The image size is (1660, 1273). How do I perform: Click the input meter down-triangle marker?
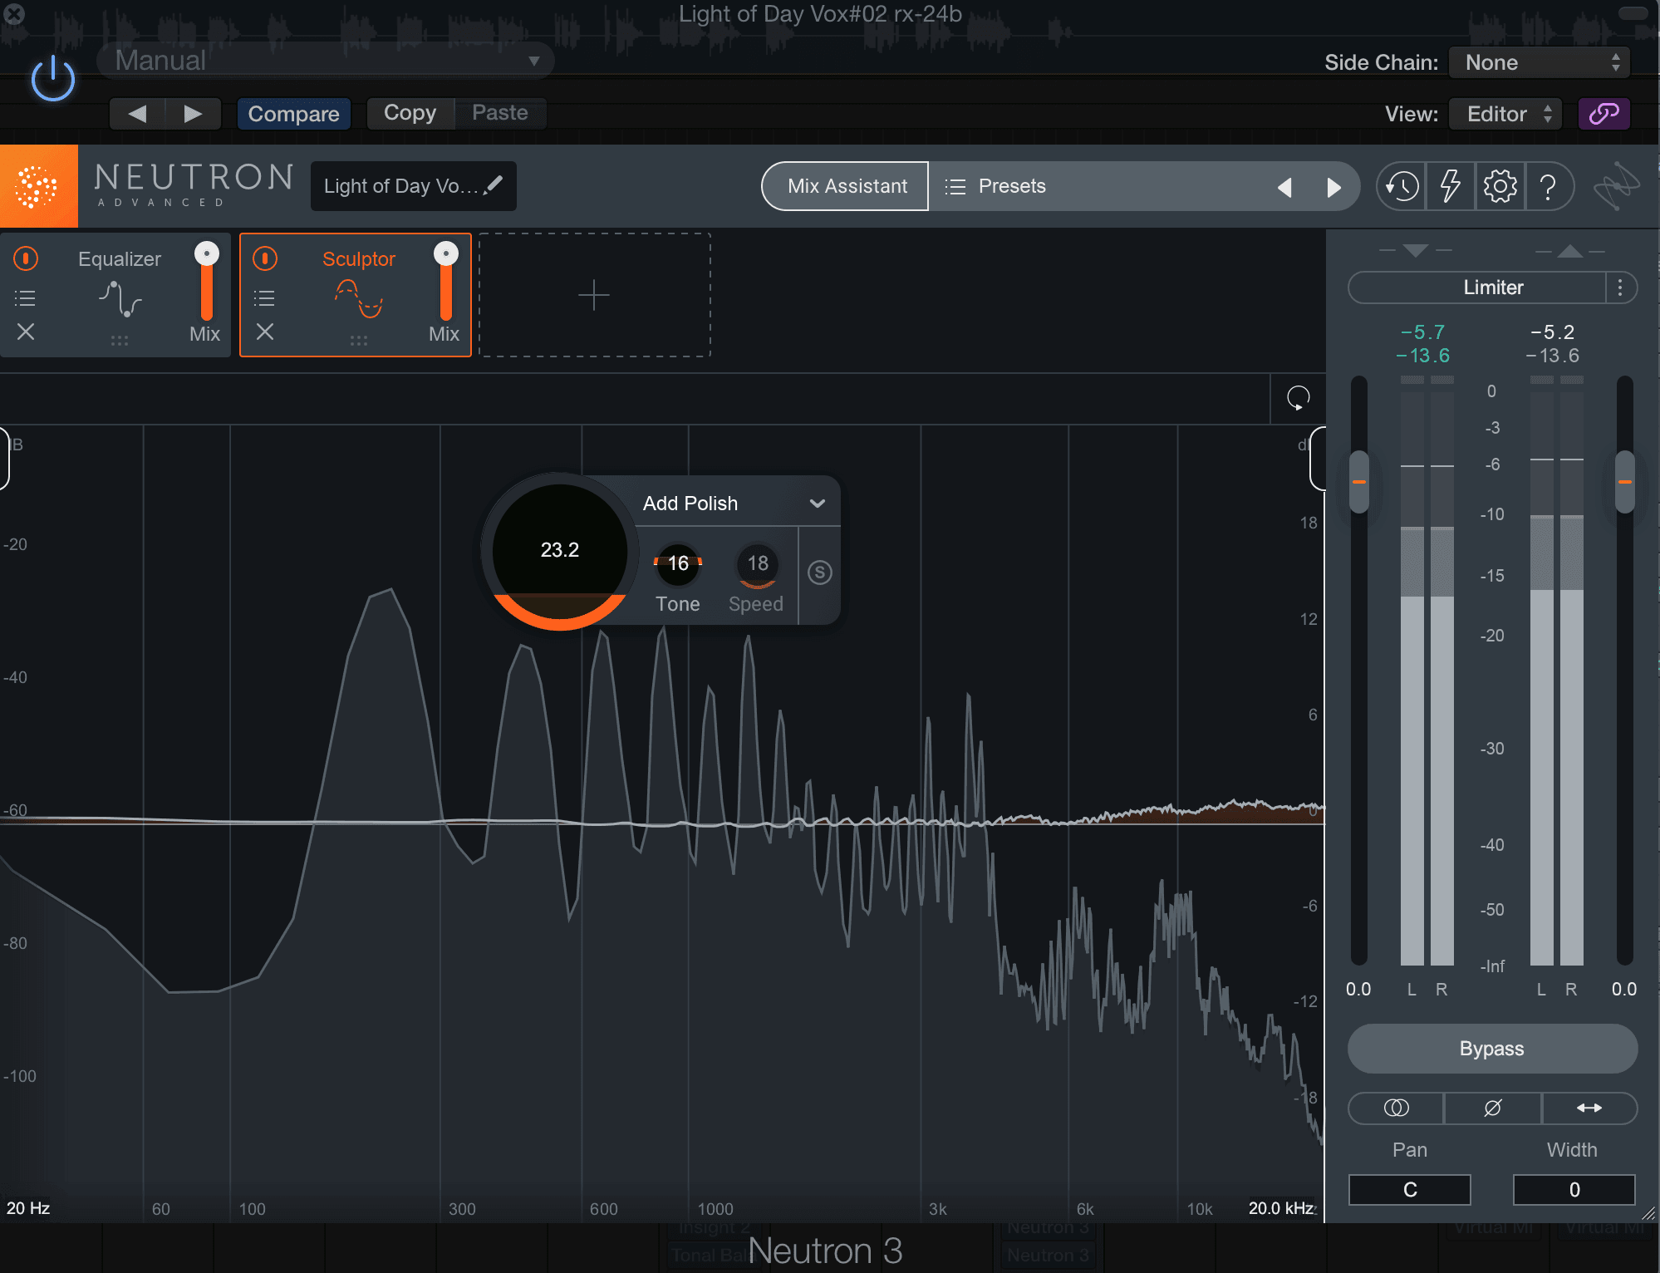click(x=1415, y=250)
